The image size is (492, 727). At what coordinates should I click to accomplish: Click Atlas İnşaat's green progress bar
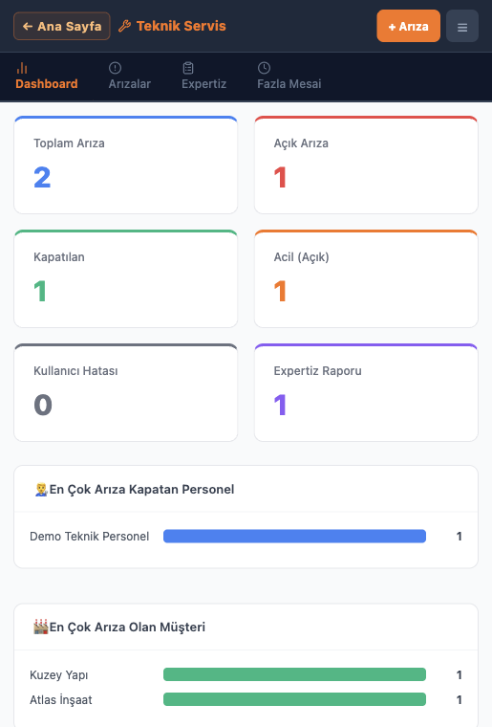(x=294, y=699)
